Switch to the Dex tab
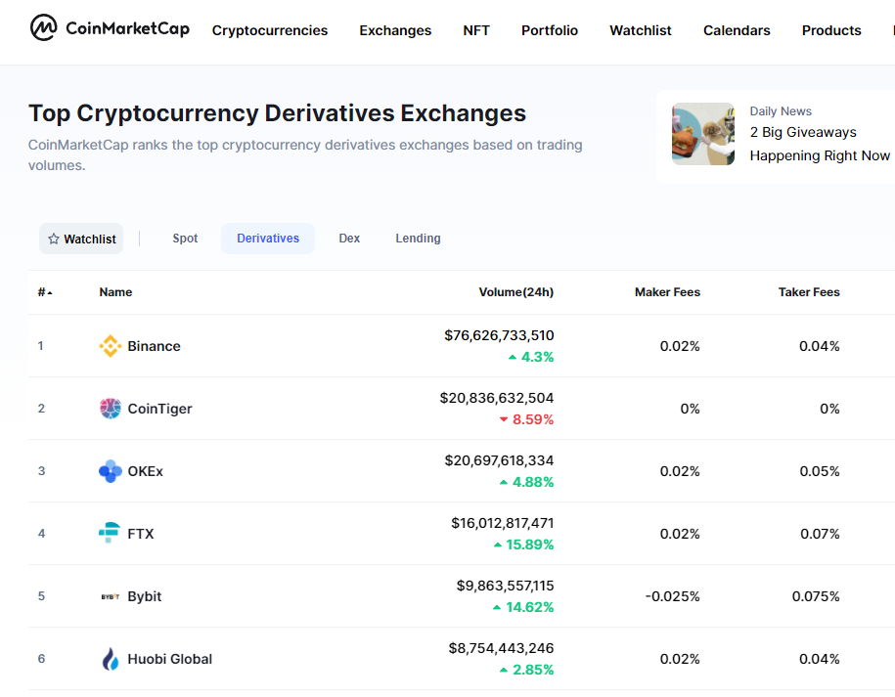895x697 pixels. 349,239
